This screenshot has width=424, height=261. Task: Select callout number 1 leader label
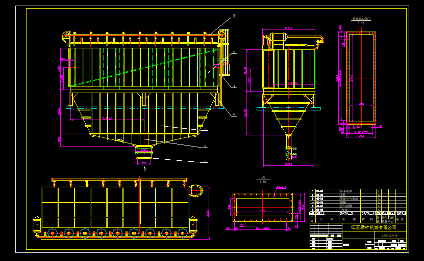tap(205, 161)
